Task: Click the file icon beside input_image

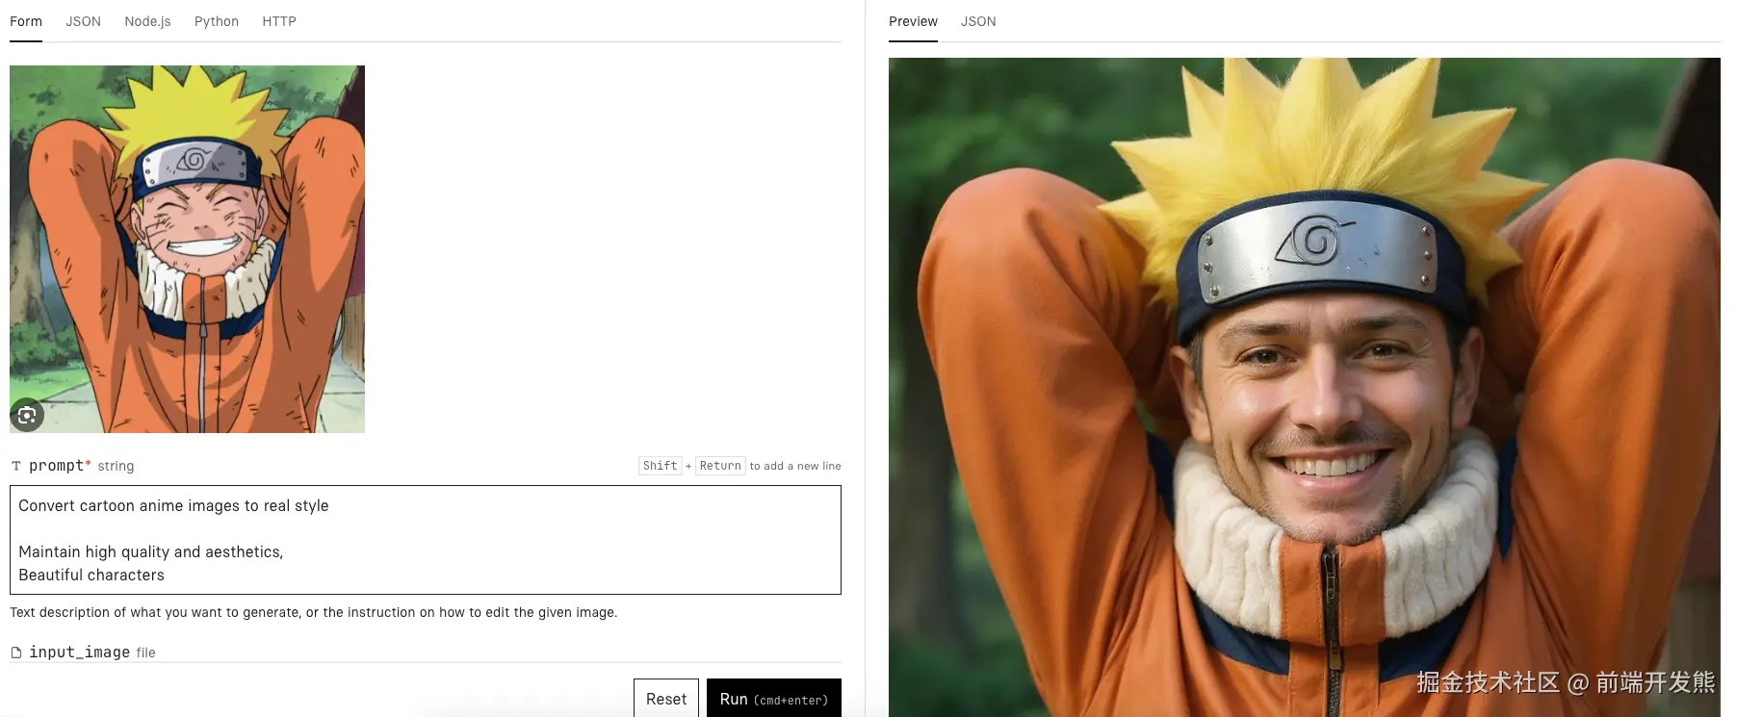Action: click(x=16, y=653)
